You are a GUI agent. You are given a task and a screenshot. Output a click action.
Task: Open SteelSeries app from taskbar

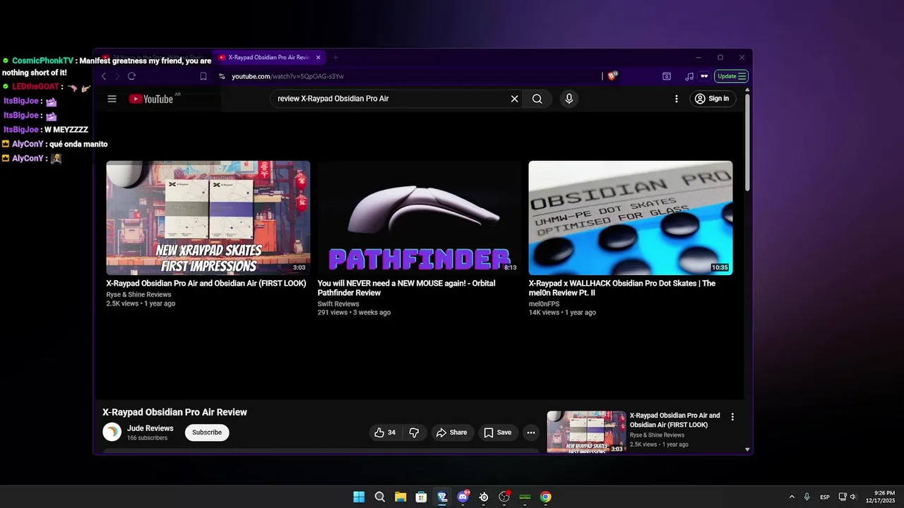pos(483,497)
